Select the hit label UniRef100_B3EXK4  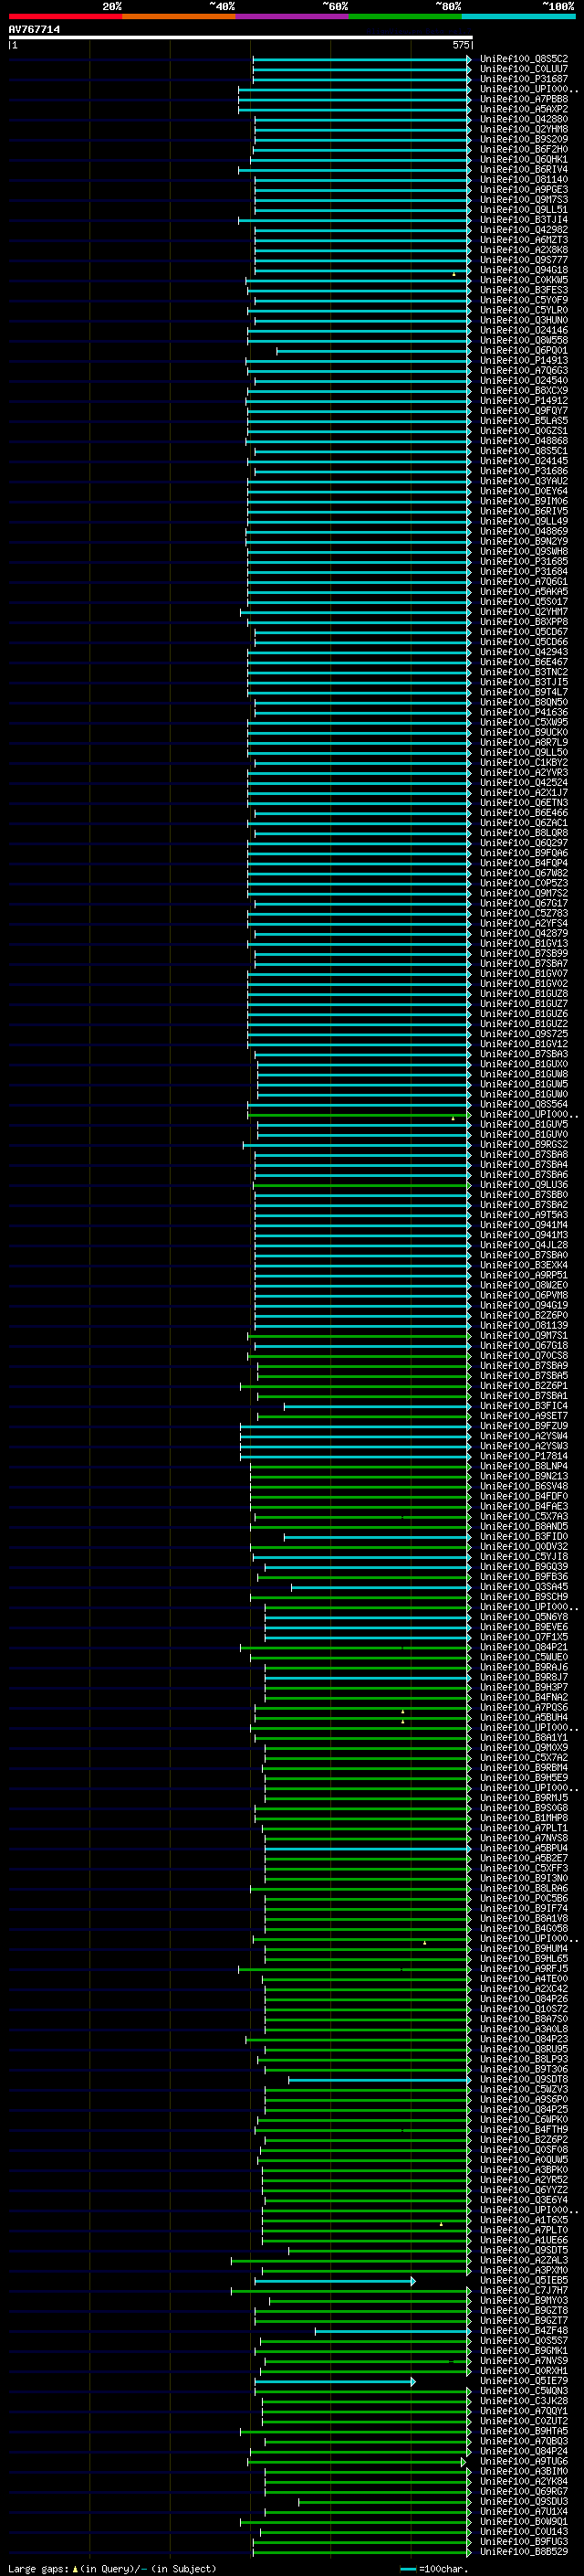(x=524, y=1266)
